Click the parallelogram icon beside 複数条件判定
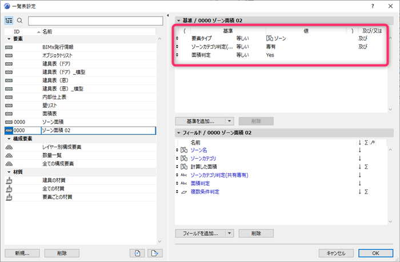This screenshot has height=262, width=400. pyautogui.click(x=184, y=192)
